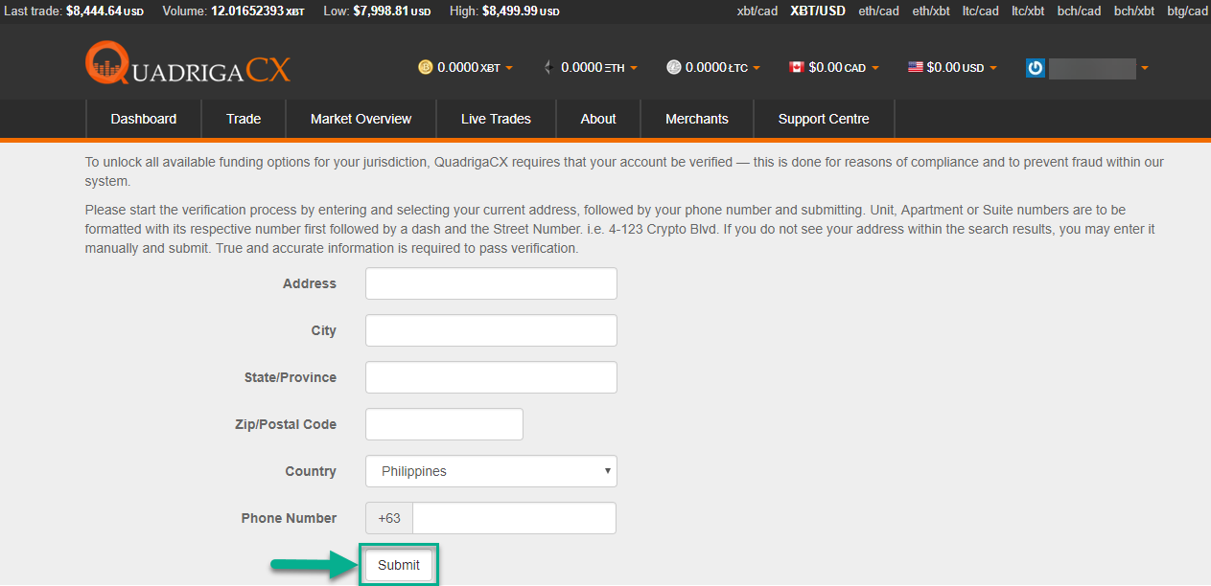
Task: Focus the Phone Number input field
Action: [514, 518]
